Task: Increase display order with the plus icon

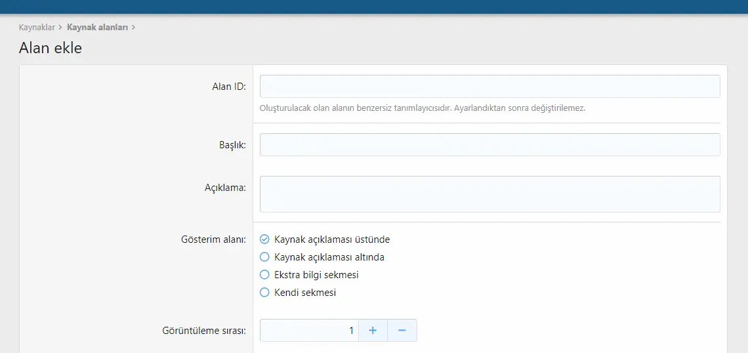Action: coord(373,331)
